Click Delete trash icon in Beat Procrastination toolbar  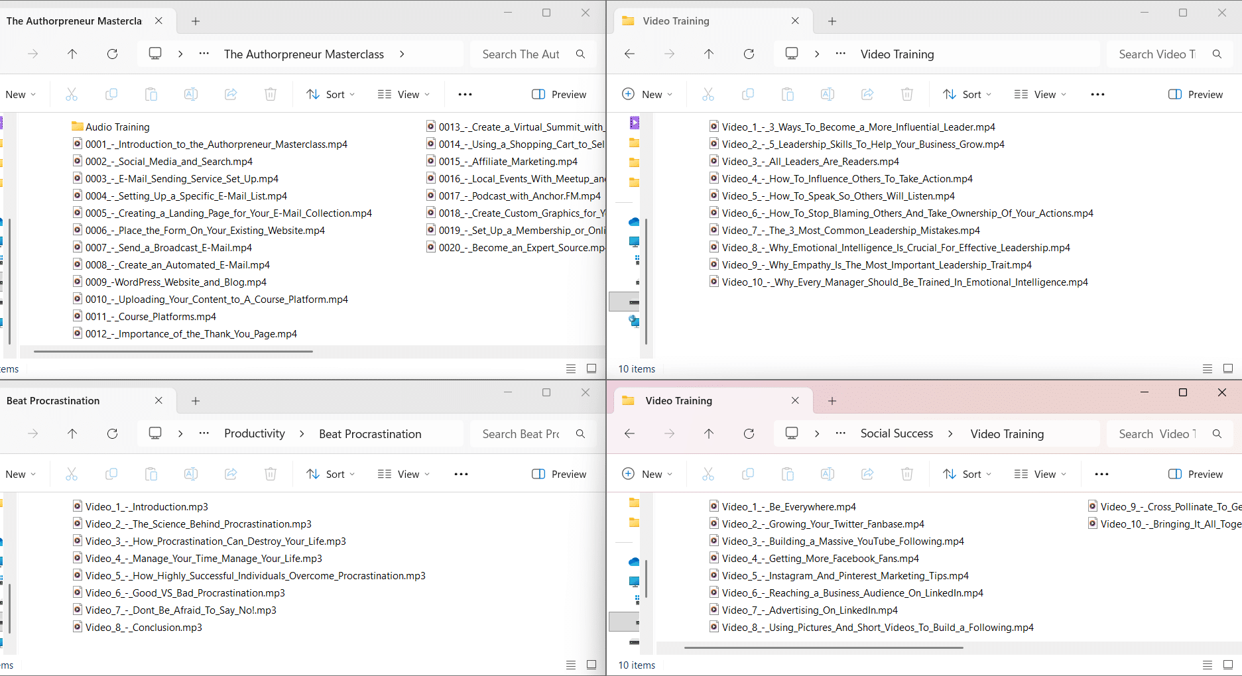point(271,475)
